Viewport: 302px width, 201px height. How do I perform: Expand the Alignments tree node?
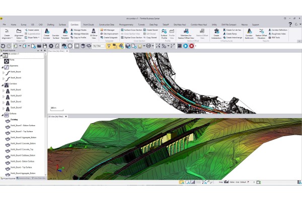coord(3,66)
